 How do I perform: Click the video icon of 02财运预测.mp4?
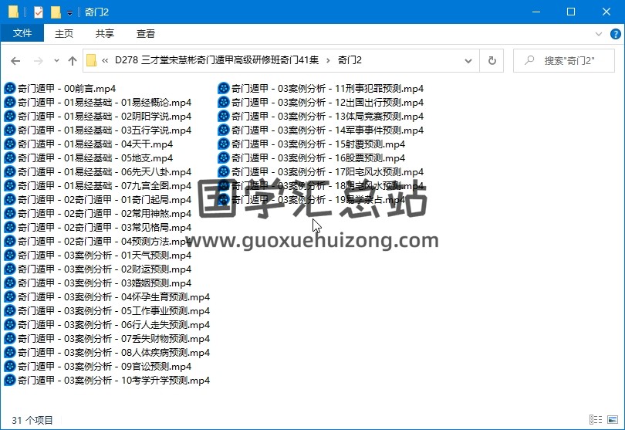pyautogui.click(x=9, y=269)
